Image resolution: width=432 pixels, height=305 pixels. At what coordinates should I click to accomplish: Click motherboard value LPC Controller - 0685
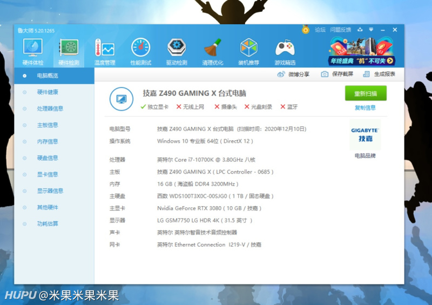(215, 172)
